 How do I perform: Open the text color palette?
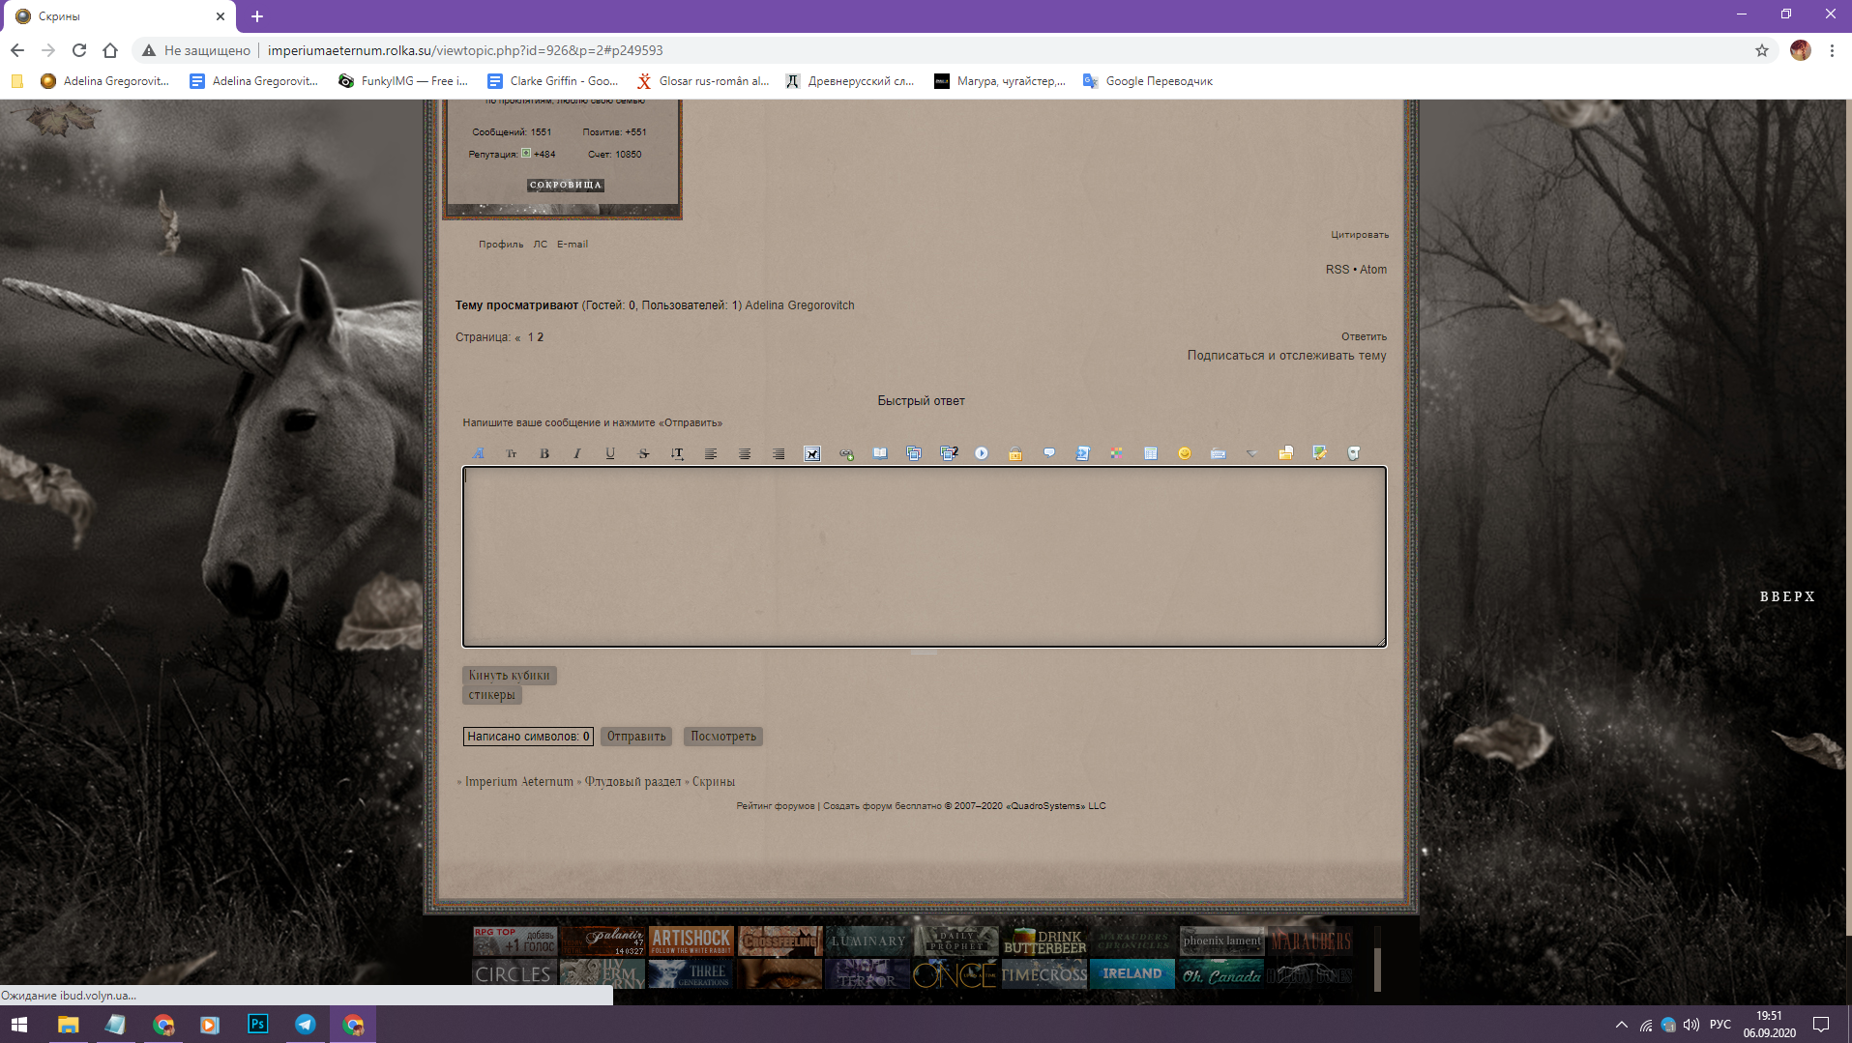point(1117,453)
